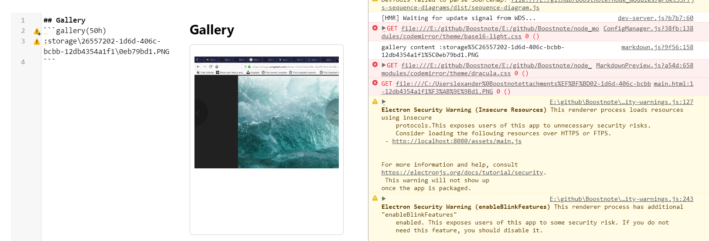The height and width of the screenshot is (241, 709).
Task: Click the 'Electron Security Warning (enableBlinkFeatures)' text
Action: (x=466, y=207)
